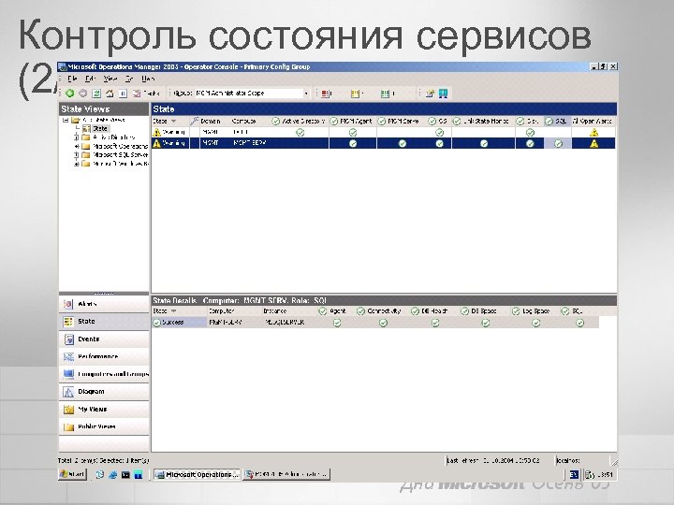674x505 pixels.
Task: Open the Events navigation button
Action: (x=104, y=339)
